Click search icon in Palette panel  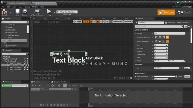[27, 22]
